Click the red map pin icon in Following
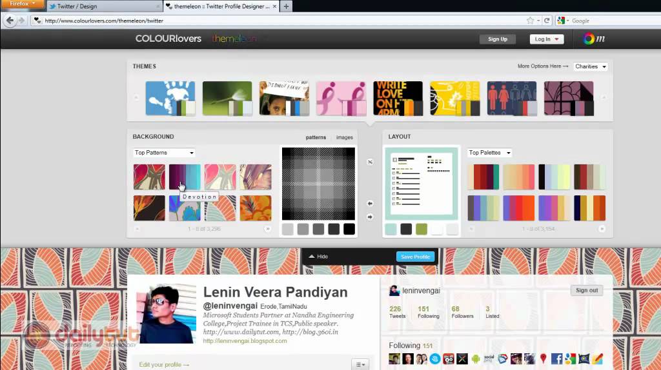Image resolution: width=661 pixels, height=370 pixels. click(543, 358)
